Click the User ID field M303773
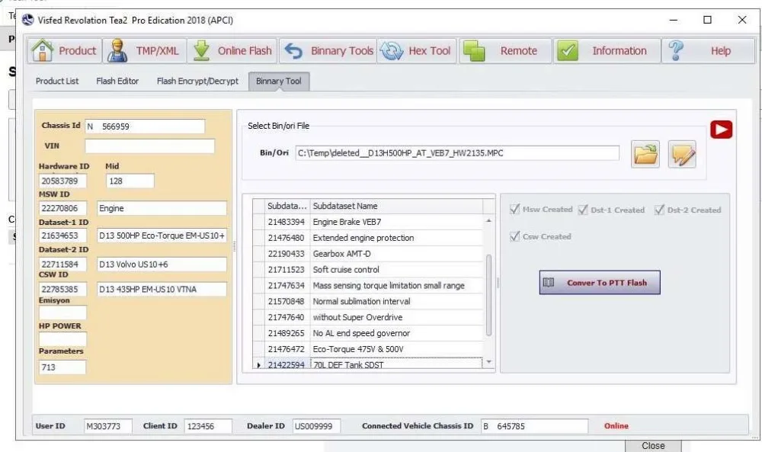762x452 pixels. [107, 426]
